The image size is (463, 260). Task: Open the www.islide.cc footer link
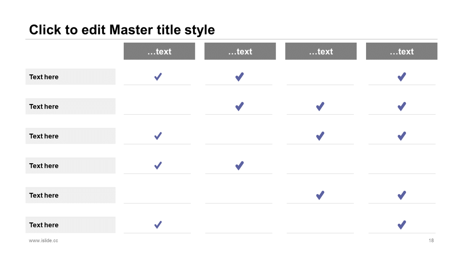[x=43, y=240]
